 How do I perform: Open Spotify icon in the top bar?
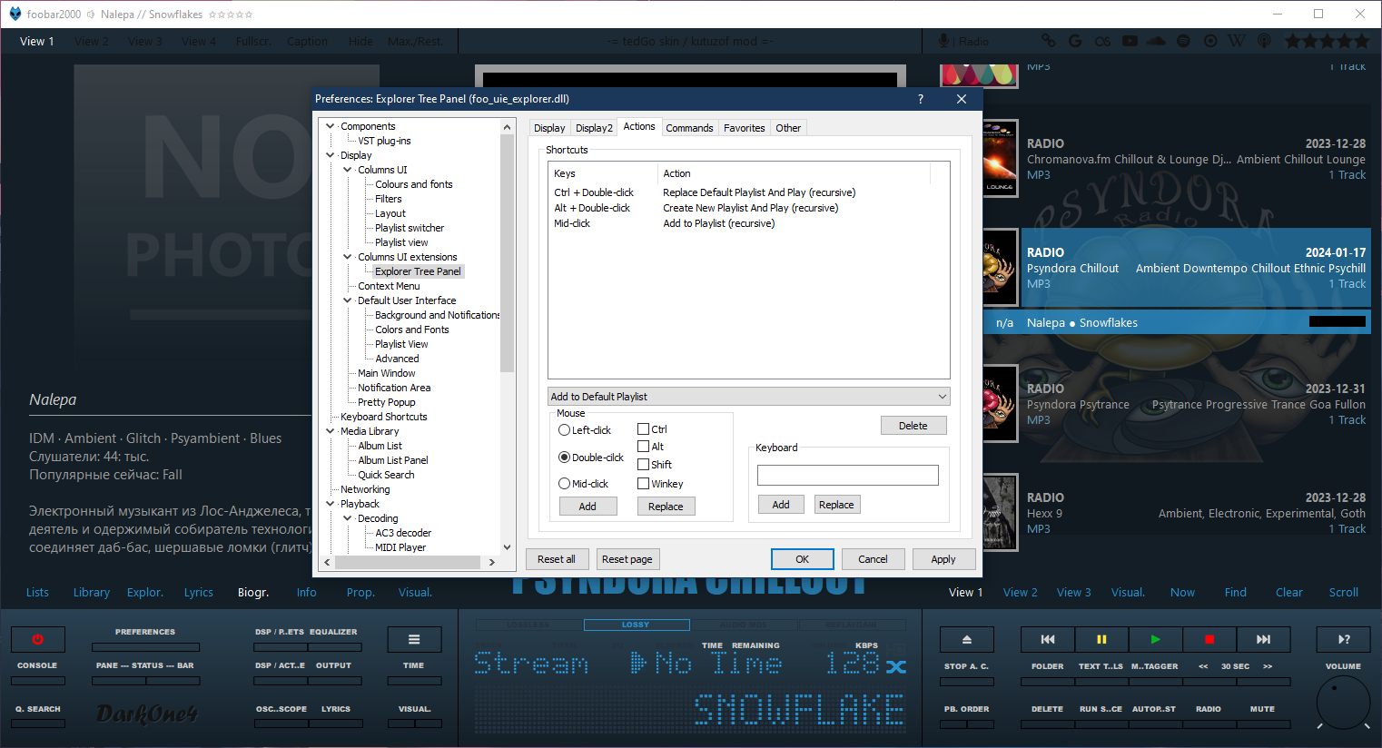(1183, 41)
